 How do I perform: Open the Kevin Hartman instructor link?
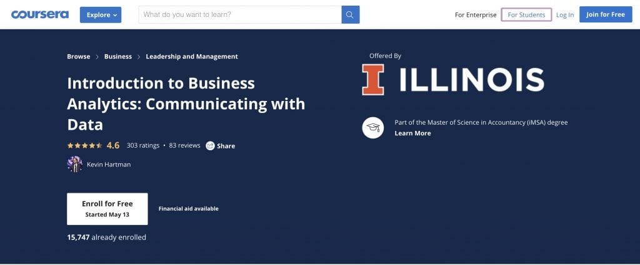click(109, 165)
